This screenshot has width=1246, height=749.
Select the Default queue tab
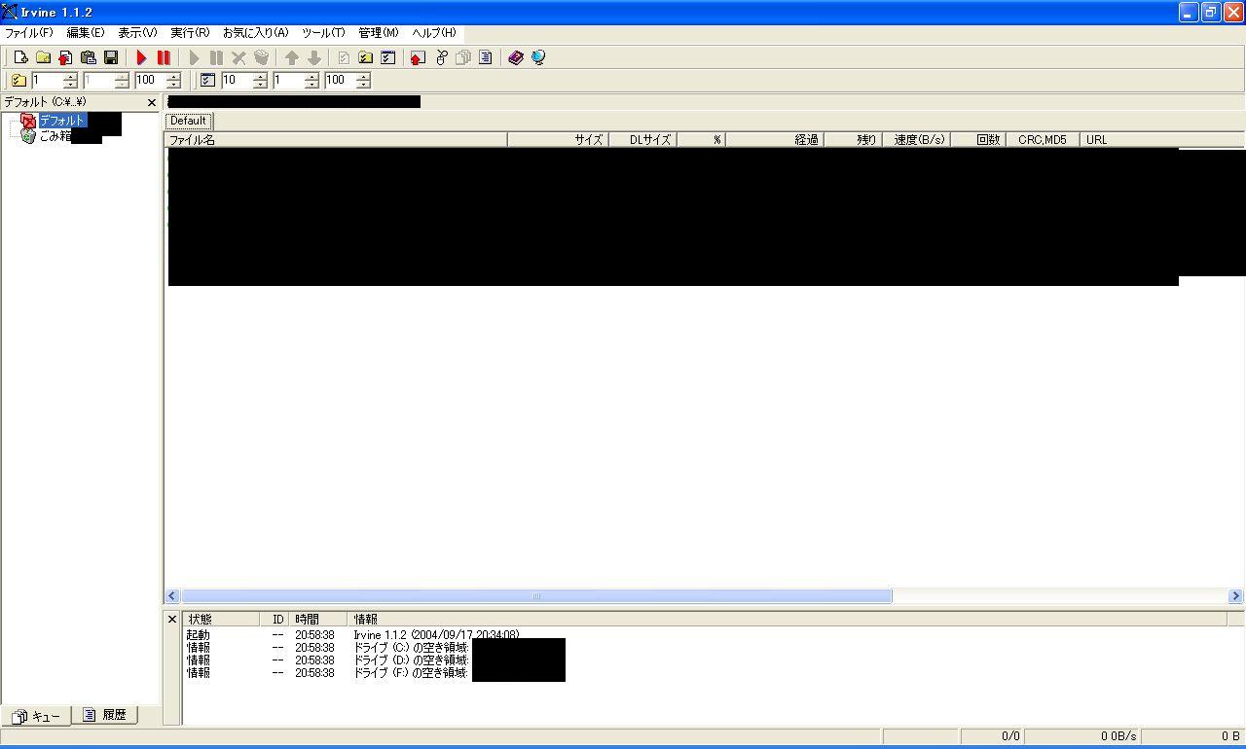click(188, 121)
